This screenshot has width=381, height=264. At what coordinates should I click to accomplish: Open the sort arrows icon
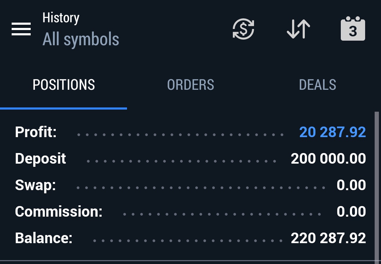point(298,29)
